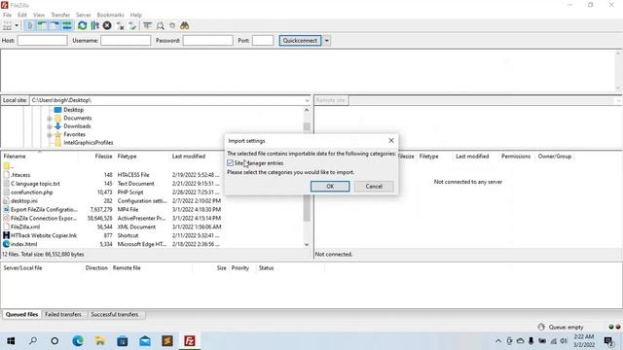Open the Server menu
Image resolution: width=623 pixels, height=350 pixels.
click(x=84, y=16)
